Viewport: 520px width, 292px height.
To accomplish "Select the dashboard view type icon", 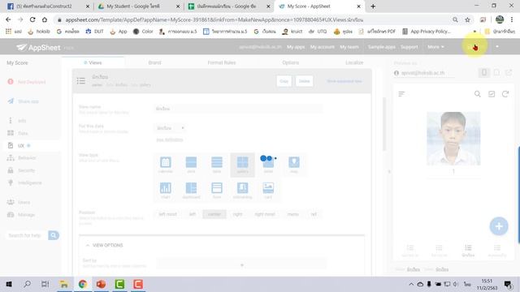I will [x=191, y=187].
